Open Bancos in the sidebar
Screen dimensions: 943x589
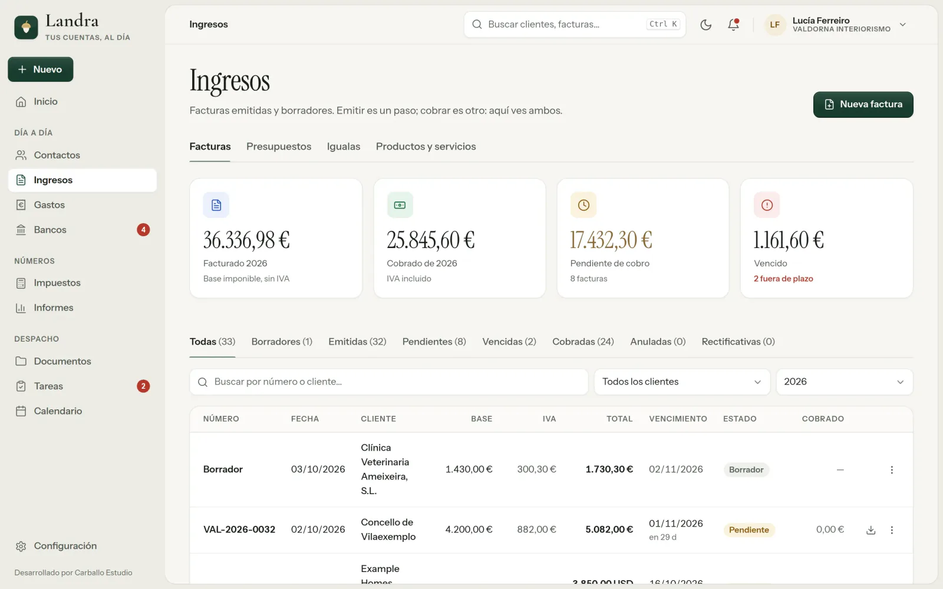coord(83,230)
